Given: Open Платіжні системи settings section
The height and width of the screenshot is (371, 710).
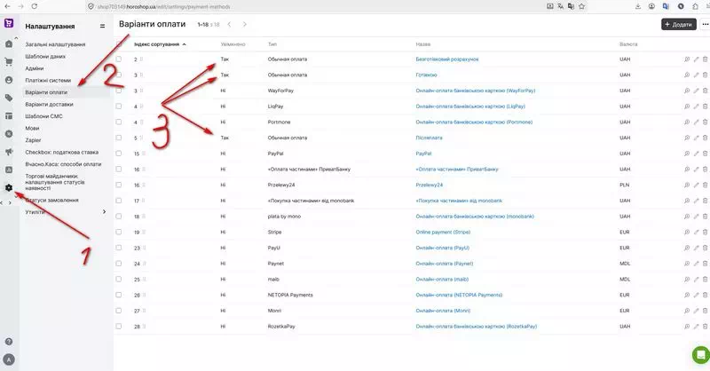Looking at the screenshot, I should tap(48, 81).
